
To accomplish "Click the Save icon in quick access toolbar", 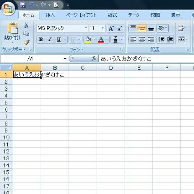I will [23, 5].
